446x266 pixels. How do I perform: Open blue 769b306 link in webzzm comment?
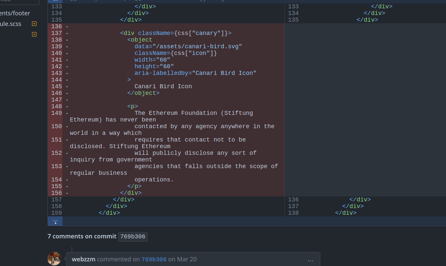click(154, 259)
